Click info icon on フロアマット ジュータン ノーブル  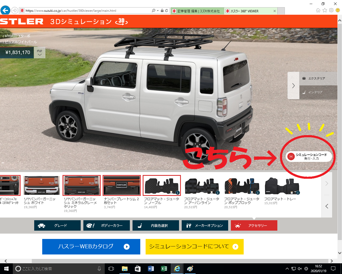(x=178, y=192)
